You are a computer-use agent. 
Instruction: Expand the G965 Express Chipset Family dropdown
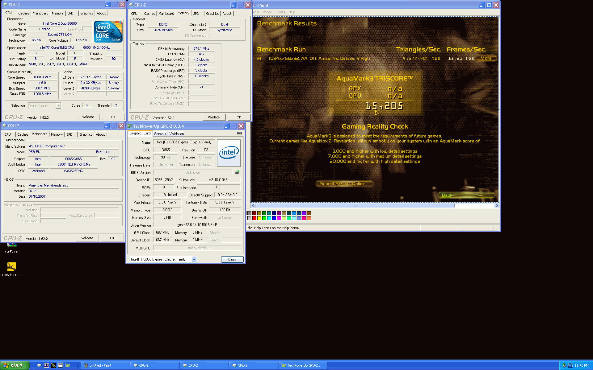[x=194, y=259]
